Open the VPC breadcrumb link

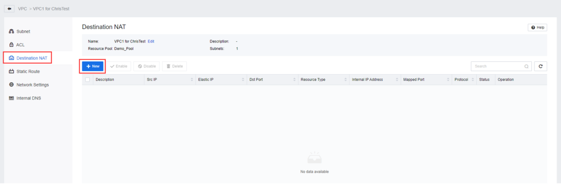pos(22,8)
